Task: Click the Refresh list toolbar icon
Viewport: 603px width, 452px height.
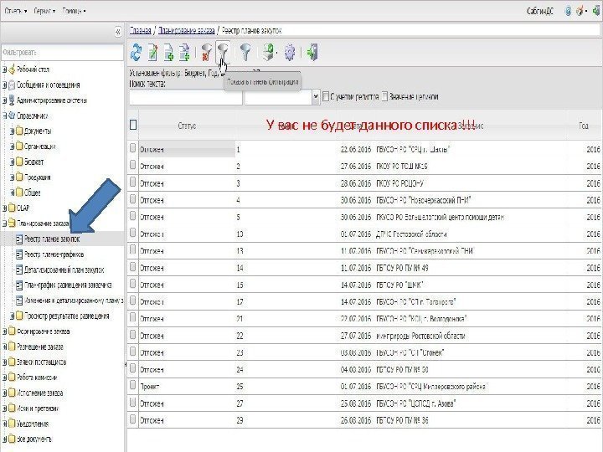Action: coord(136,52)
